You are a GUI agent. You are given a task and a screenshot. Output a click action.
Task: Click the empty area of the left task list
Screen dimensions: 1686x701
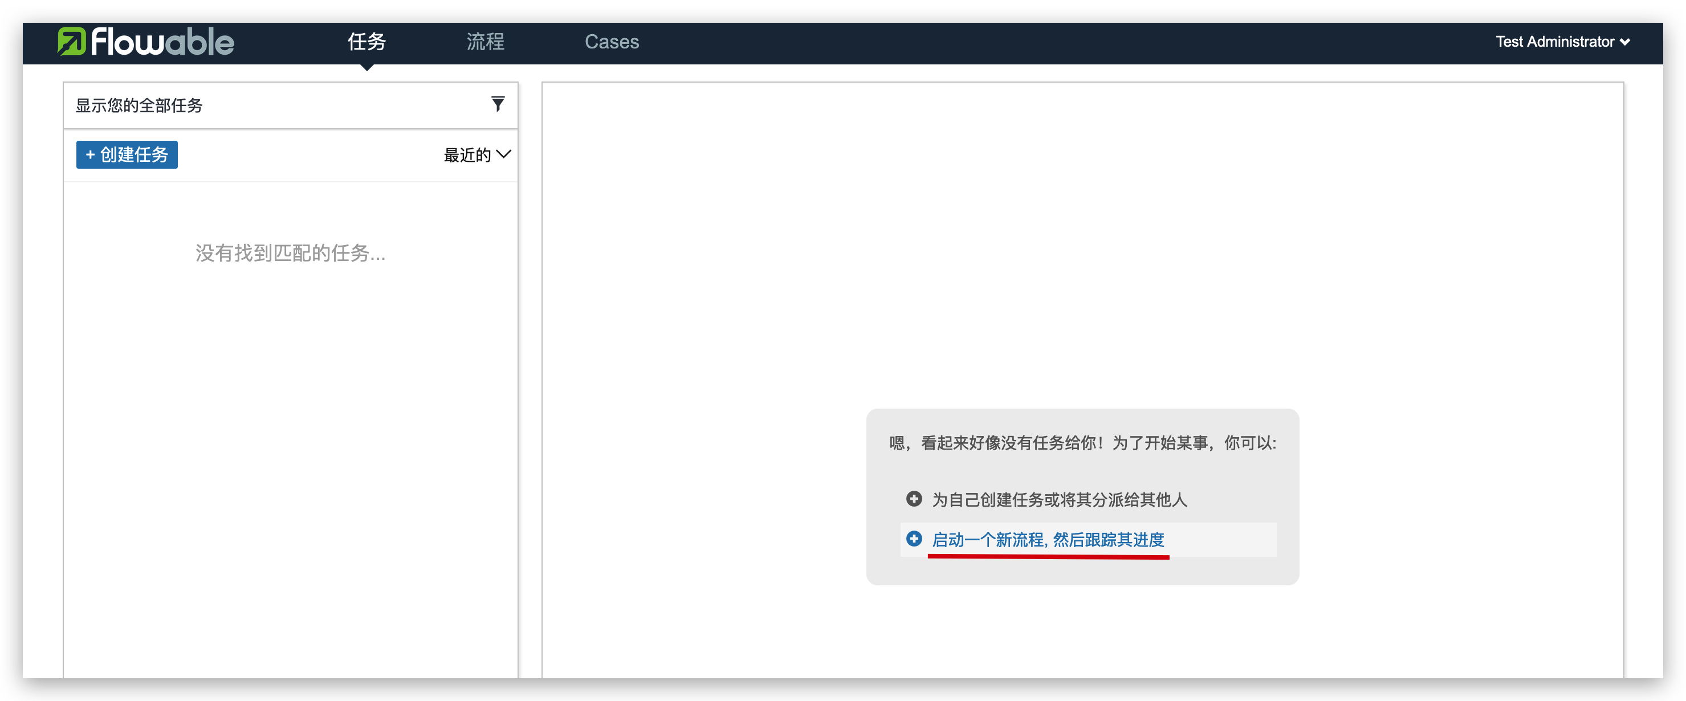point(290,458)
